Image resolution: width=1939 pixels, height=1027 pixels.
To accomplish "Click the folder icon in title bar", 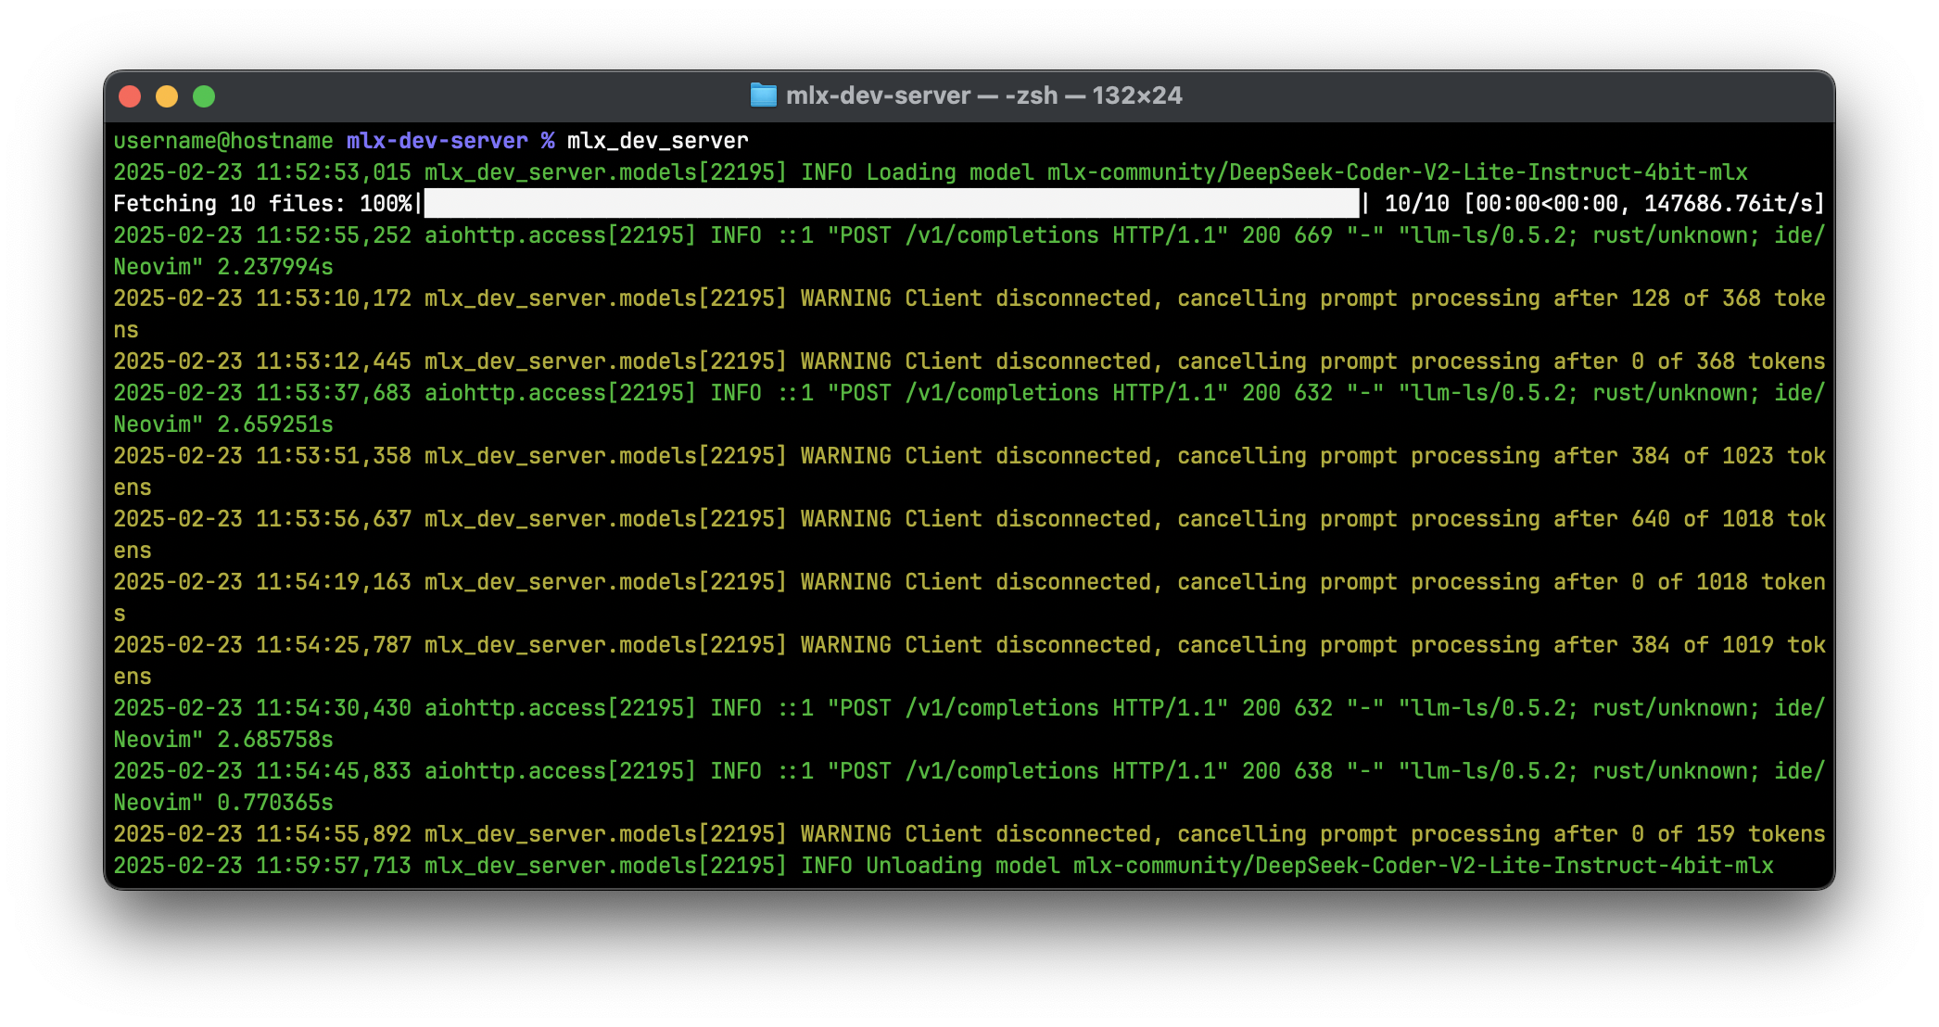I will click(763, 95).
